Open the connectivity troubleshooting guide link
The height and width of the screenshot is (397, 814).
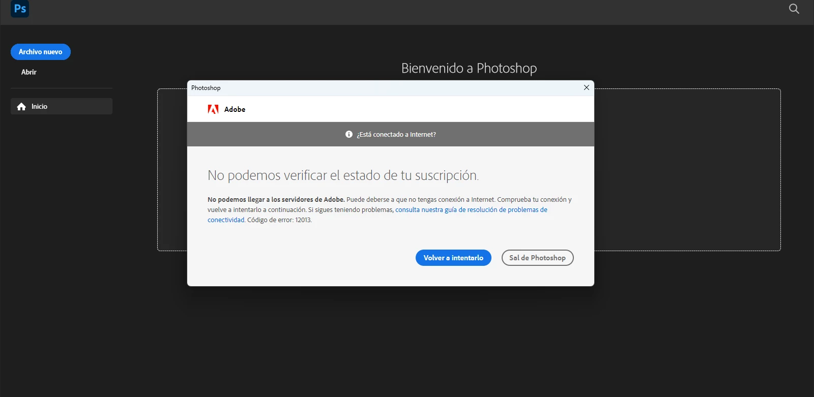pos(471,209)
